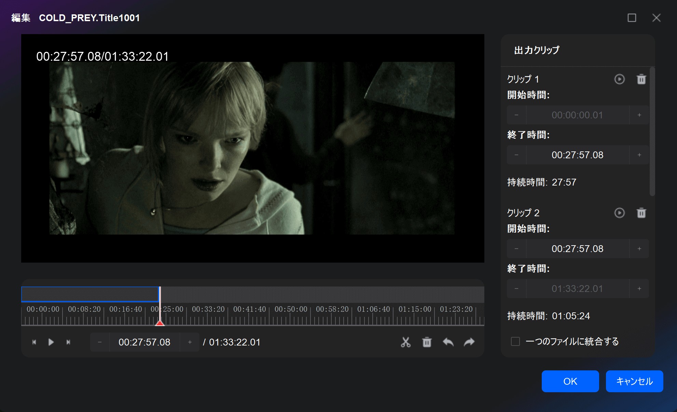Preview クリップ 2 with its play icon

620,213
